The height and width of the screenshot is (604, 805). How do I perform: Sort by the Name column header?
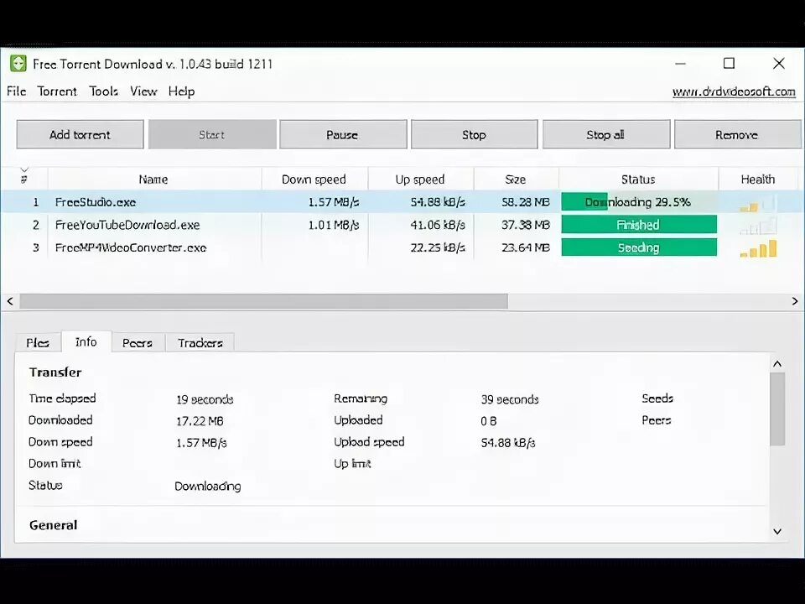(x=154, y=180)
